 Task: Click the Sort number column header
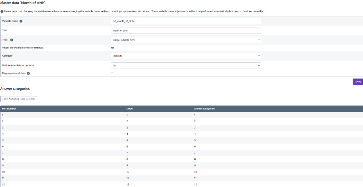9,109
